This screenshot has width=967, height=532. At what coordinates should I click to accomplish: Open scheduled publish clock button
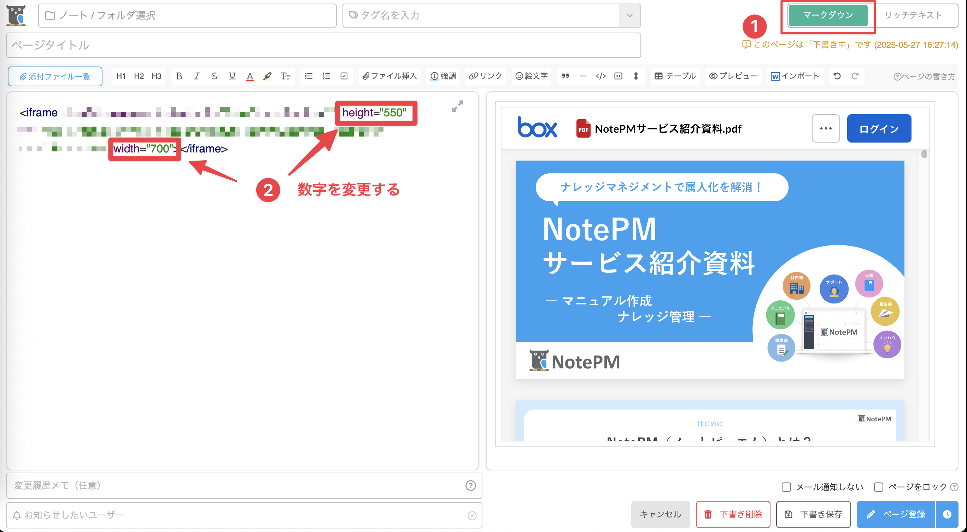click(x=947, y=514)
